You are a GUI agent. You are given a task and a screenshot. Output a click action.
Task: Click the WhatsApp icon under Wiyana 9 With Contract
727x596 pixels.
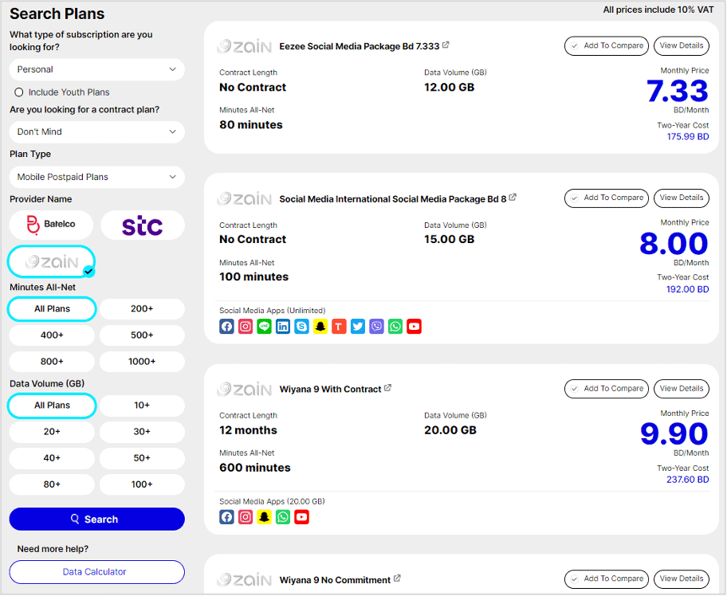pos(283,517)
